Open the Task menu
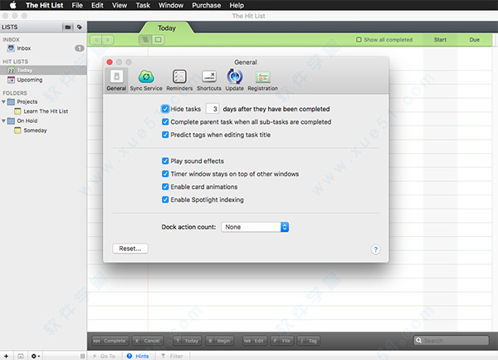498x360 pixels. coord(143,5)
